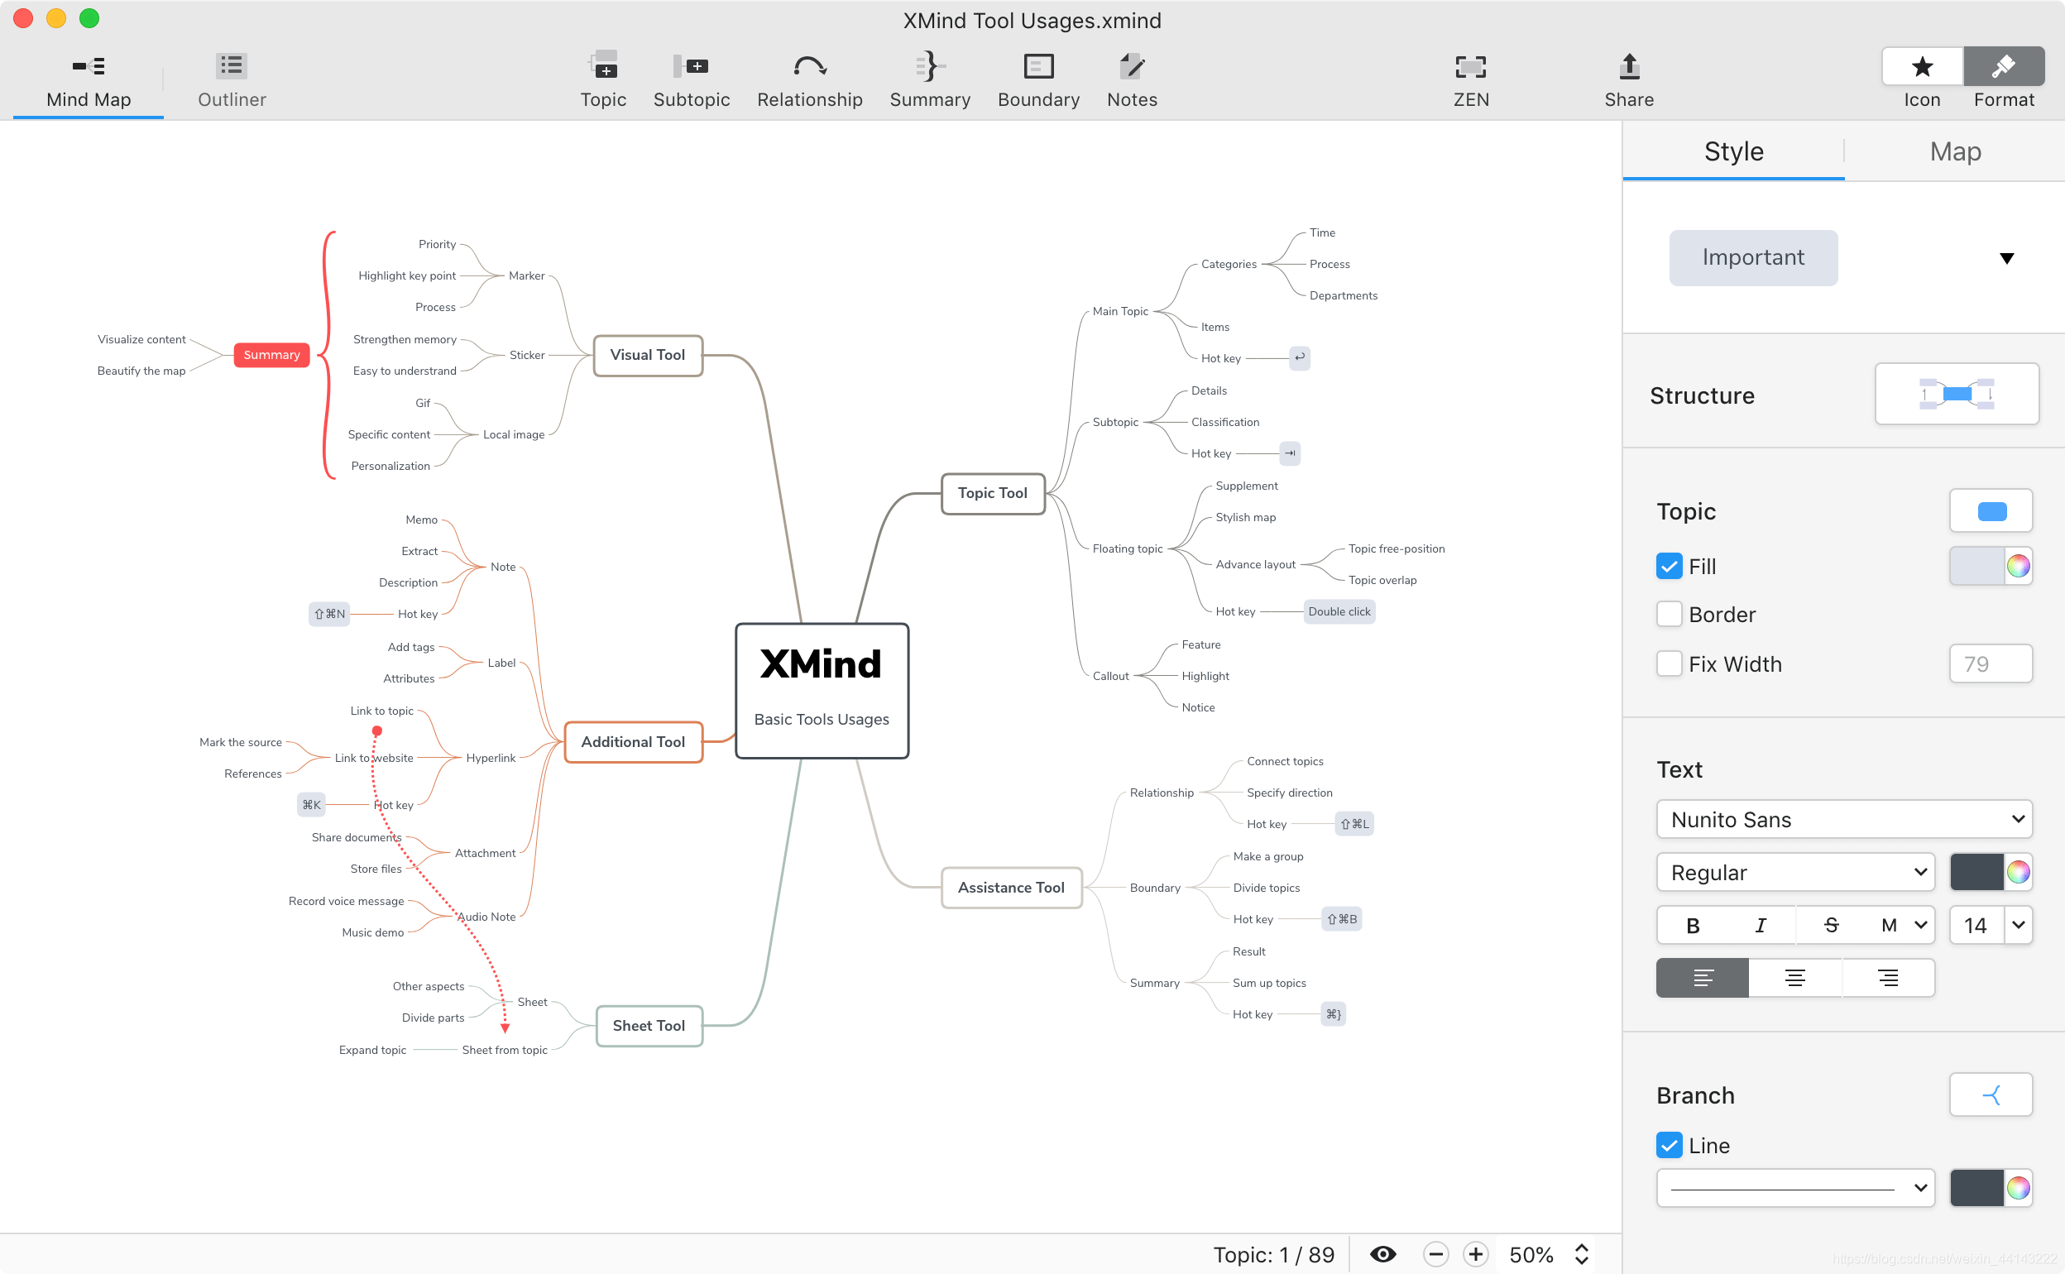
Task: Toggle the Fill checkbox on
Action: pos(1668,566)
